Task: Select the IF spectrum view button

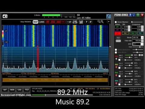Action: pos(86,22)
